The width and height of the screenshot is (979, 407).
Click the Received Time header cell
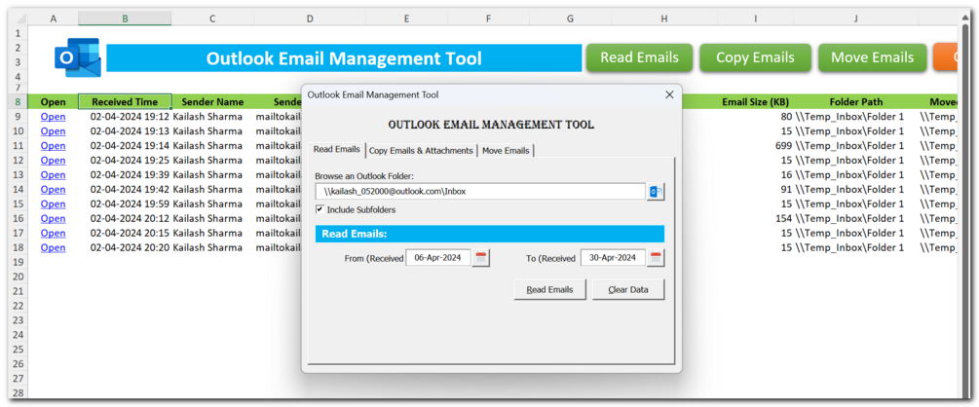(125, 101)
